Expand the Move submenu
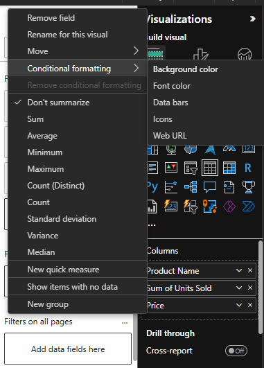The width and height of the screenshot is (264, 368). [x=78, y=51]
